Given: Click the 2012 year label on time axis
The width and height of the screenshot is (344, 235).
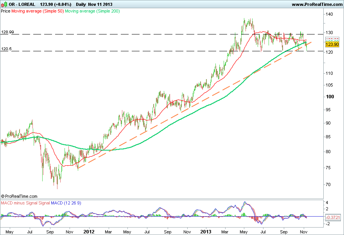Looking at the screenshot, I should 89,232.
